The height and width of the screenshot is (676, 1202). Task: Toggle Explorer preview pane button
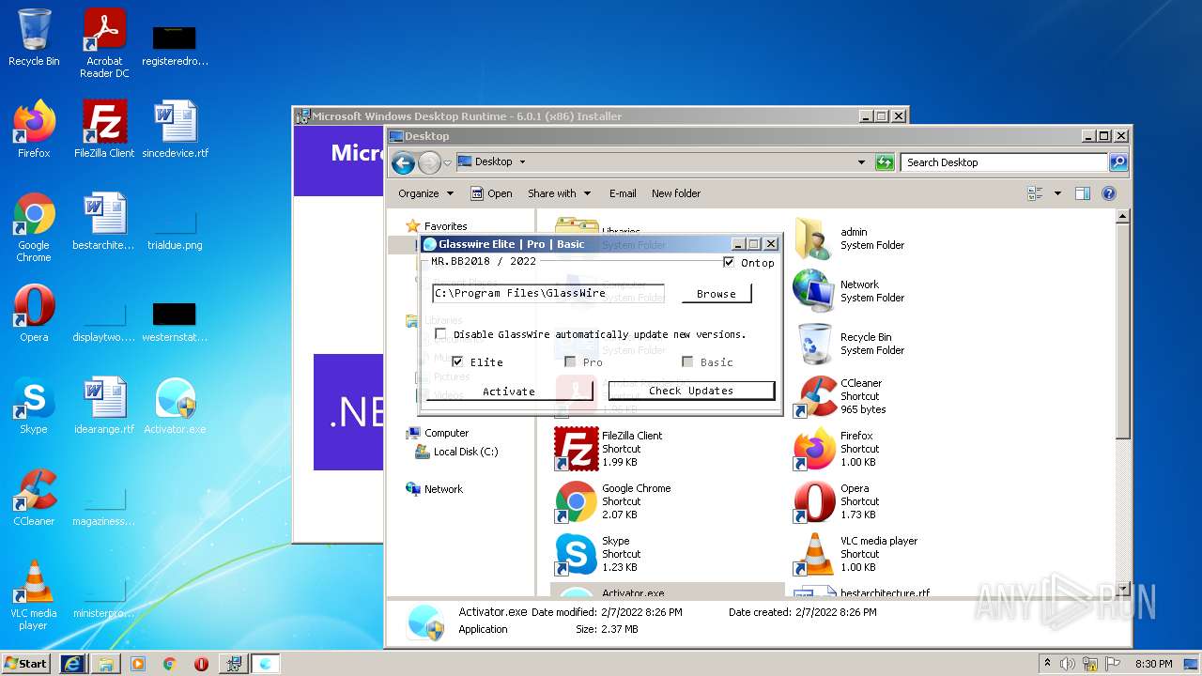point(1082,193)
